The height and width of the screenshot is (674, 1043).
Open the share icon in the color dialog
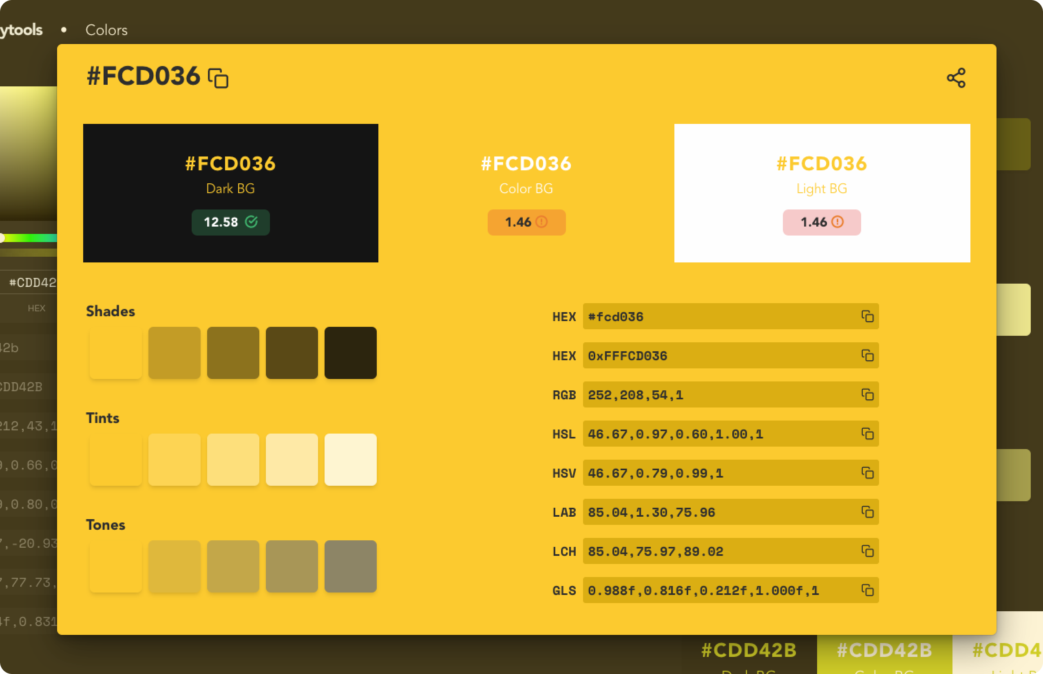956,78
